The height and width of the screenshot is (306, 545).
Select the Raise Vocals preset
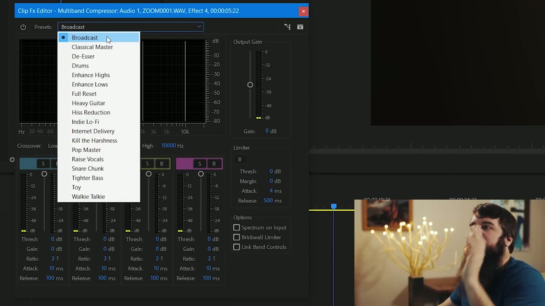click(x=99, y=159)
